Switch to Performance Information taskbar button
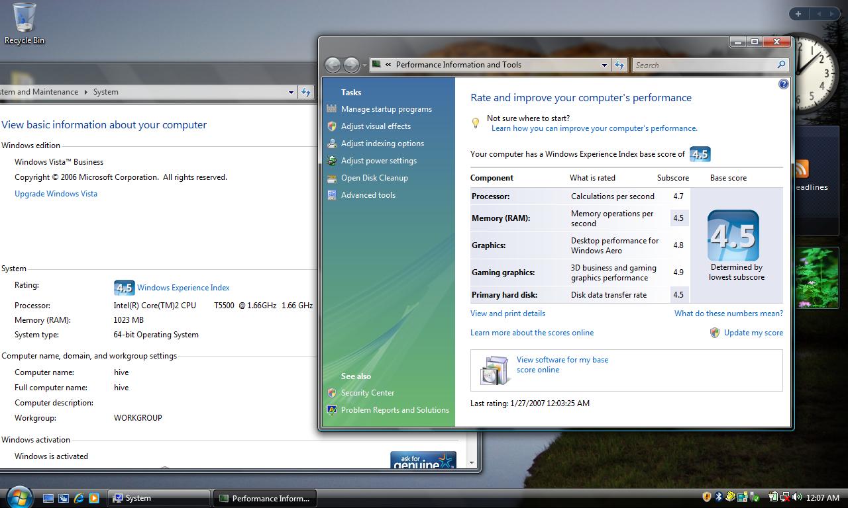 [x=265, y=498]
